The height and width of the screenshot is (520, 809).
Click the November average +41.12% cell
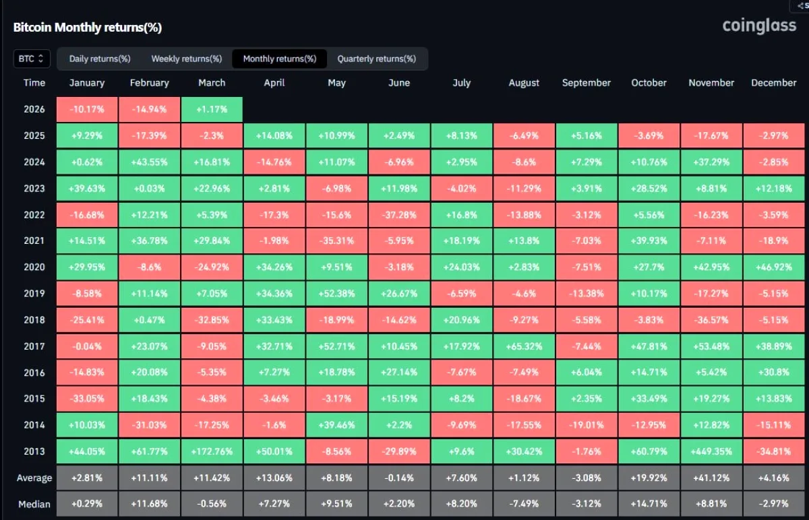point(711,478)
